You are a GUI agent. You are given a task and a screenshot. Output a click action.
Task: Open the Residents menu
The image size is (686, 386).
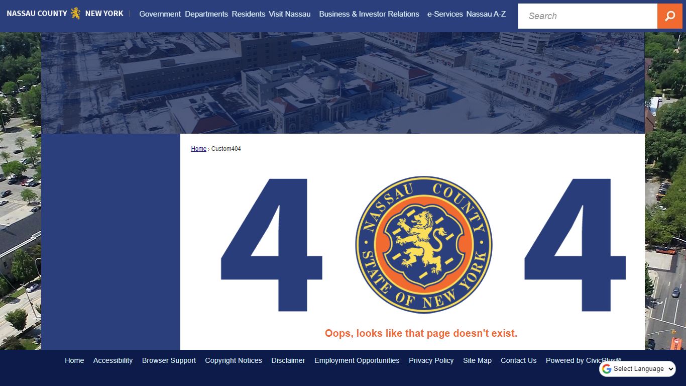[249, 14]
